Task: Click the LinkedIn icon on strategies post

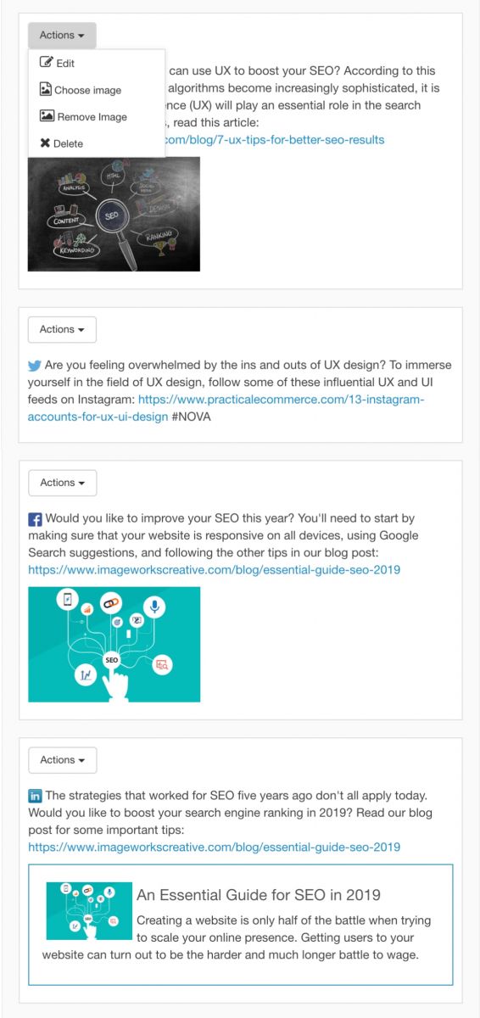Action: click(35, 797)
